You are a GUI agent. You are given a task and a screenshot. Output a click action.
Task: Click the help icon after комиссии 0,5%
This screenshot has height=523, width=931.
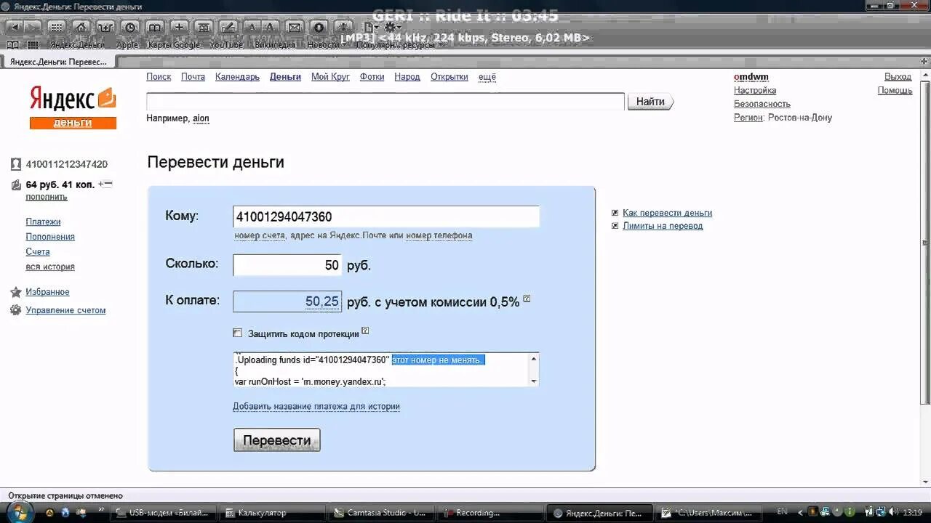tap(527, 299)
